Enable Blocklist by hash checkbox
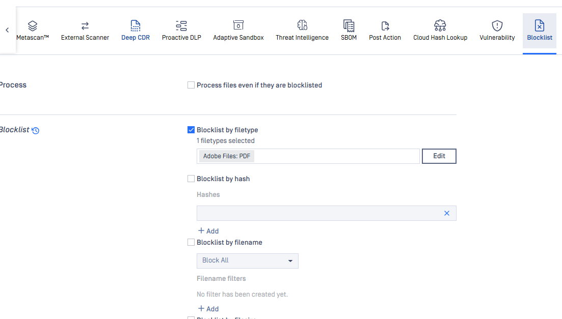This screenshot has width=562, height=319. click(191, 179)
